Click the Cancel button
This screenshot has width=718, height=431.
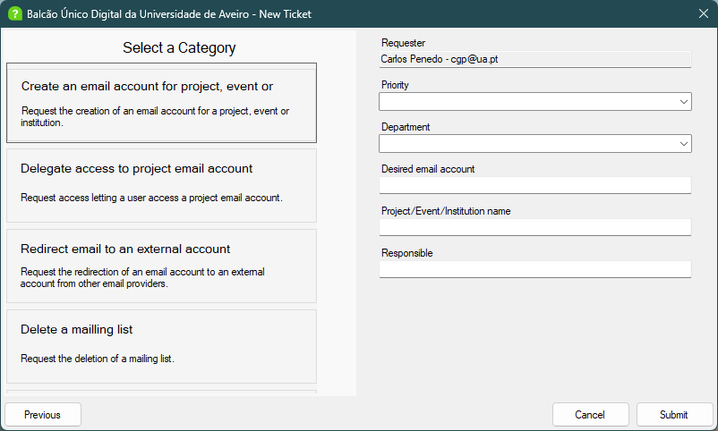(590, 415)
